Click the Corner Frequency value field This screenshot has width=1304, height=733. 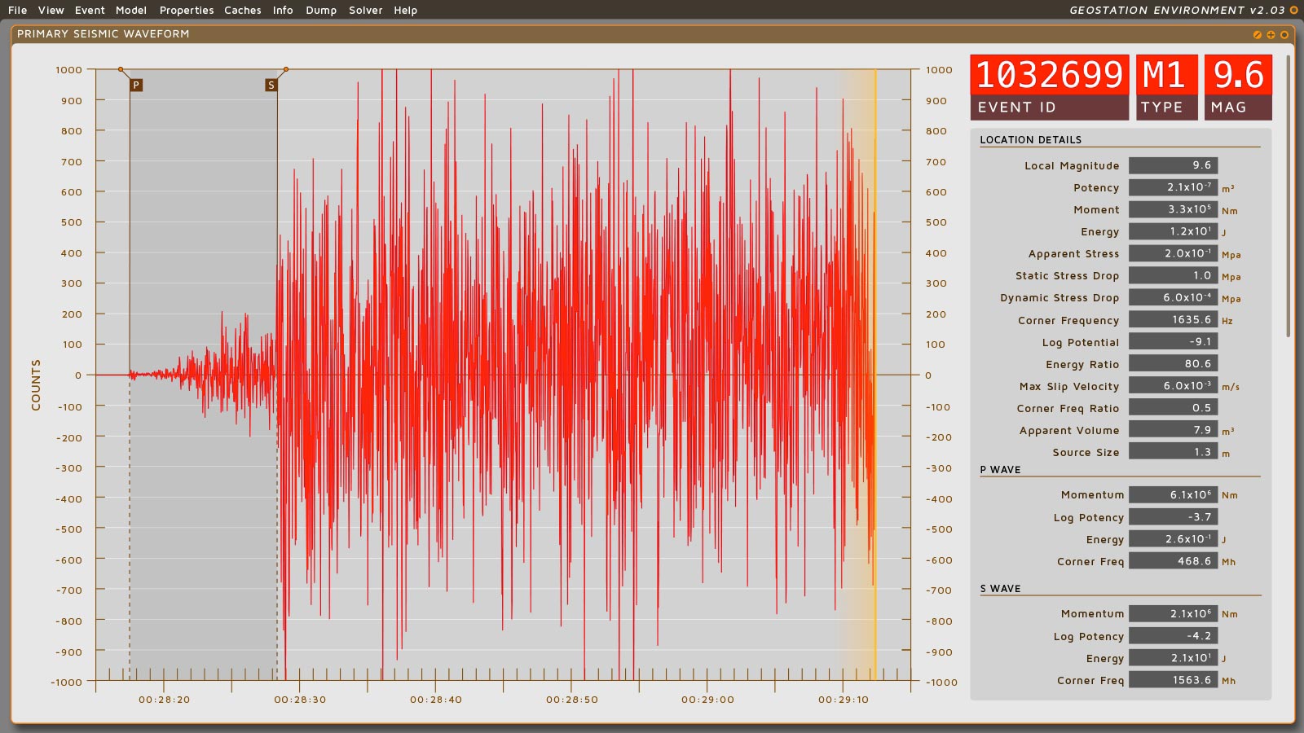click(1173, 320)
